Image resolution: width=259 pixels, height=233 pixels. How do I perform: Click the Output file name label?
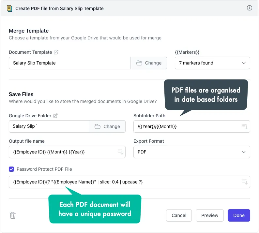pyautogui.click(x=27, y=141)
